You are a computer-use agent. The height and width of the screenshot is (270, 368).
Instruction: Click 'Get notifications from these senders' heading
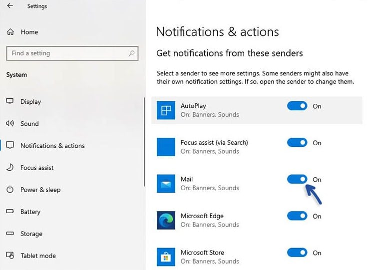point(230,53)
